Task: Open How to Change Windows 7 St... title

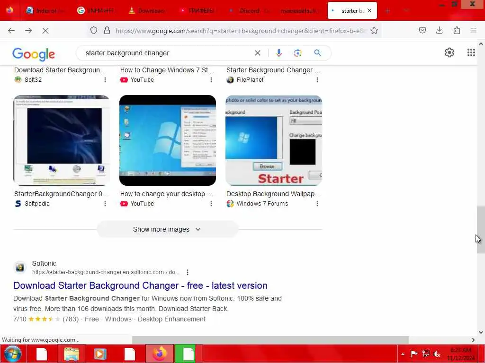Action: click(167, 70)
